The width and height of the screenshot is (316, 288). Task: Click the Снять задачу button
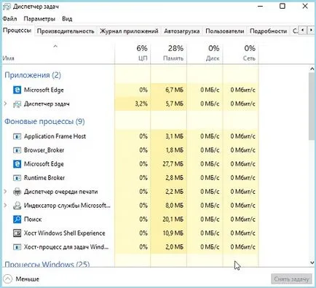tap(291, 279)
